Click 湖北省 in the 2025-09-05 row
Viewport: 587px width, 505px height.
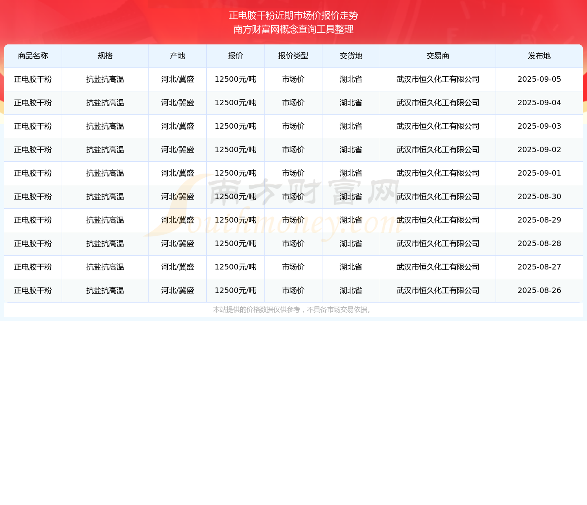[x=351, y=79]
